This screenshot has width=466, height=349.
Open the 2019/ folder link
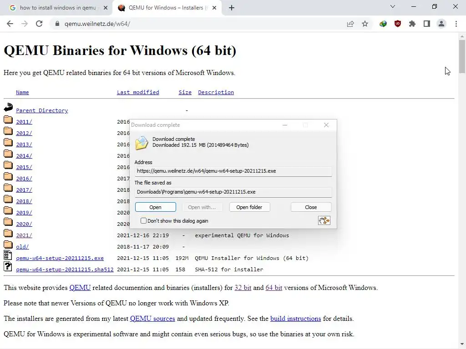pos(24,213)
